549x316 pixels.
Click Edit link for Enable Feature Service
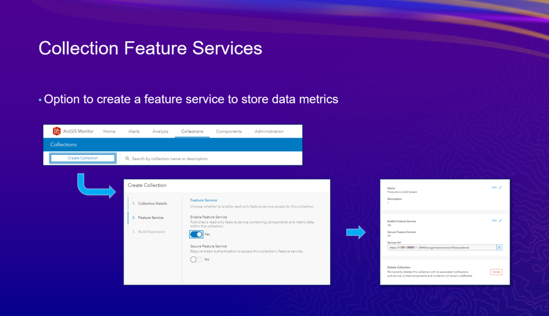[494, 221]
